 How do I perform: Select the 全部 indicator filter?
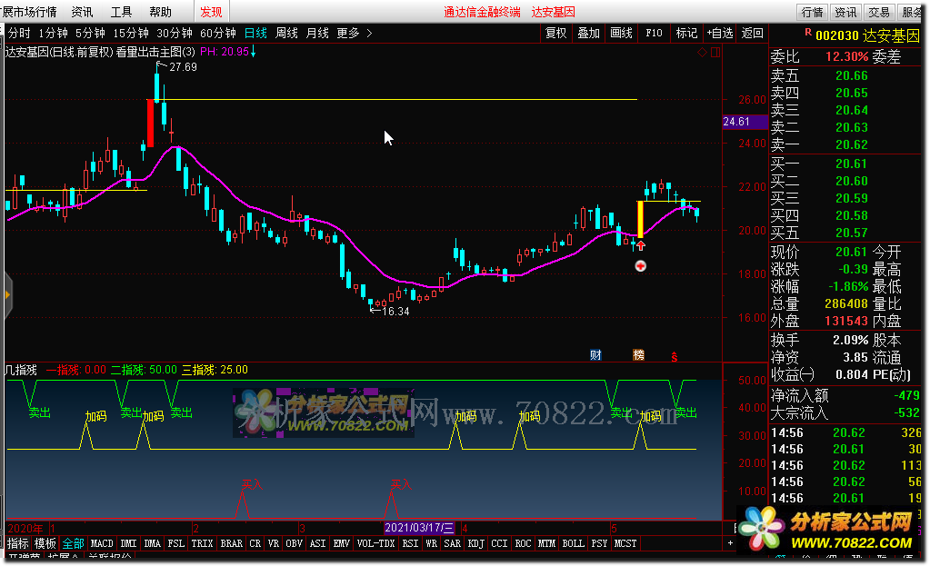(x=73, y=543)
